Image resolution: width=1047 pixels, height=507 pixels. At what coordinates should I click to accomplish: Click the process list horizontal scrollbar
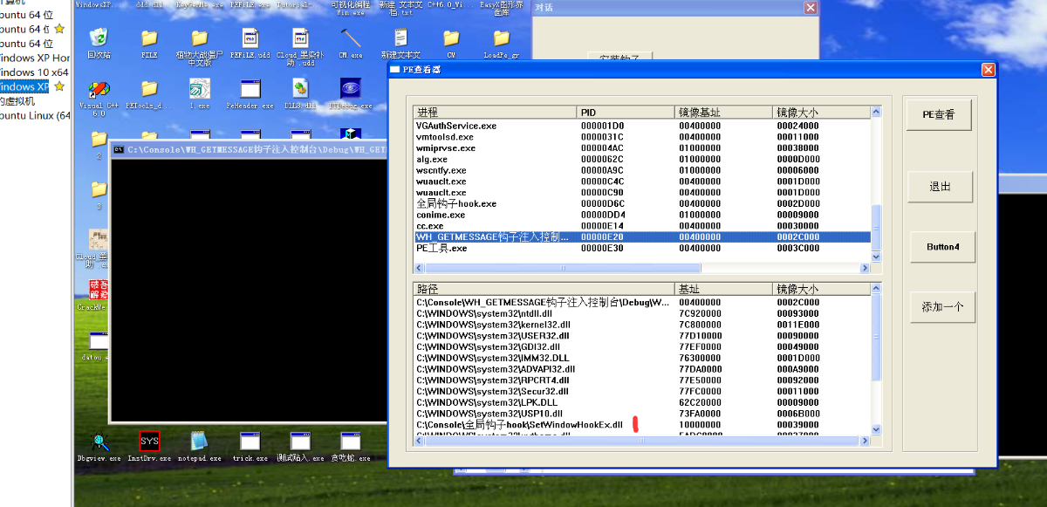tap(642, 267)
